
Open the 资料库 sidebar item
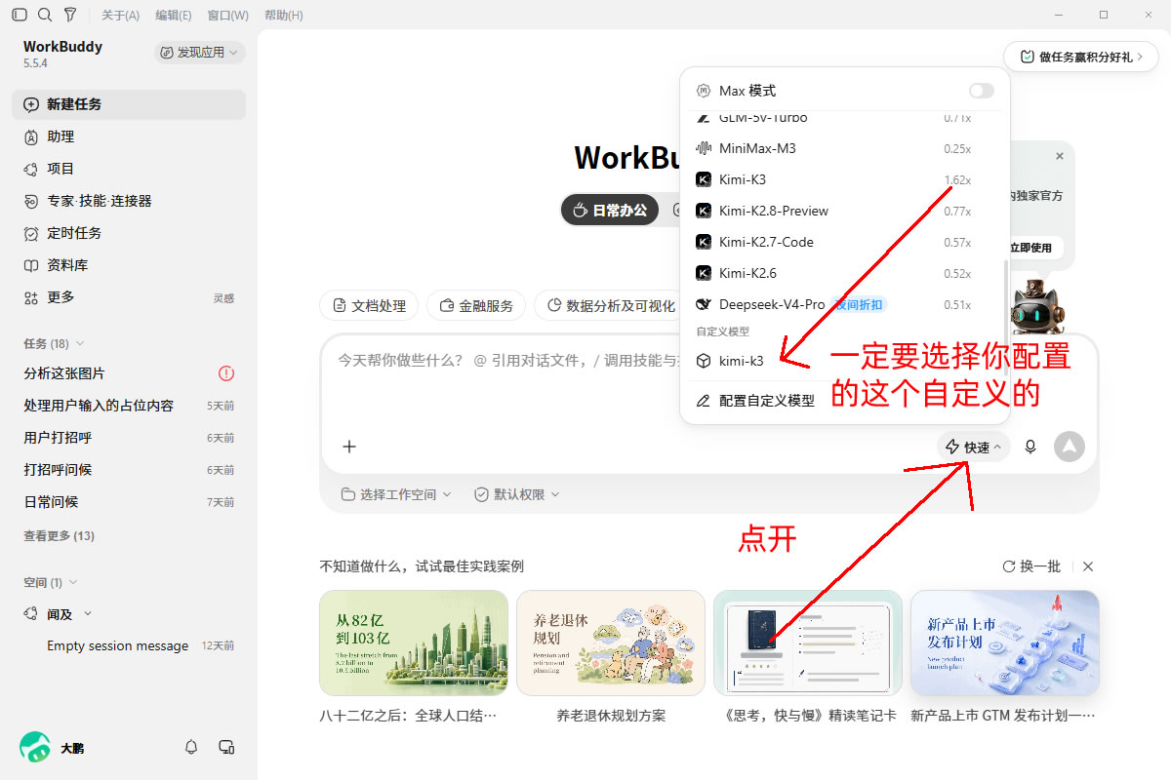(x=129, y=265)
